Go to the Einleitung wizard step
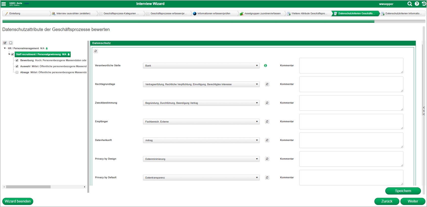The height and width of the screenshot is (207, 427). 26,14
